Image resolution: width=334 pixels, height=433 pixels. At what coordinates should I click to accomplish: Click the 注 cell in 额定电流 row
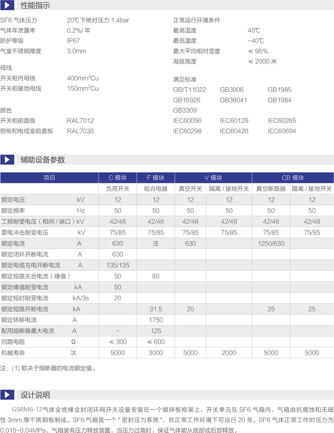(x=155, y=243)
